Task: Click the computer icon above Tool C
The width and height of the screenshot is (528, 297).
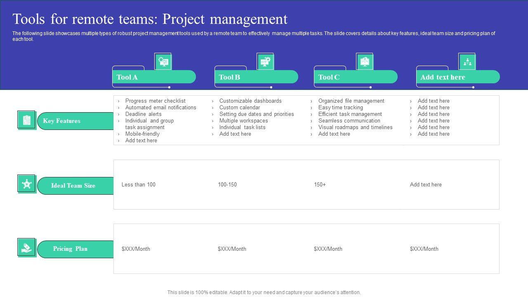Action: point(365,62)
